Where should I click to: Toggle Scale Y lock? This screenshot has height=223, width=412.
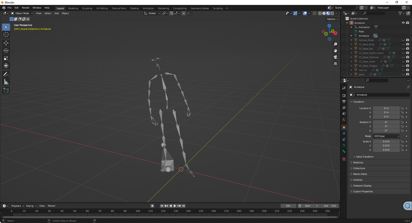(x=402, y=146)
